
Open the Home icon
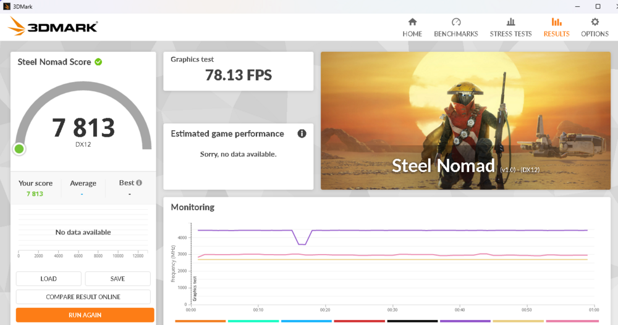click(412, 22)
